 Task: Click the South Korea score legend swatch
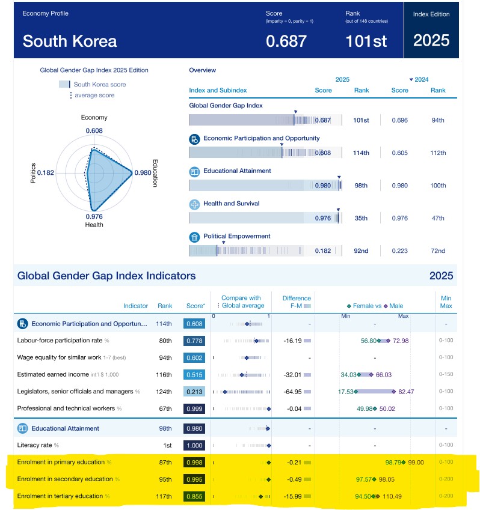(x=64, y=85)
